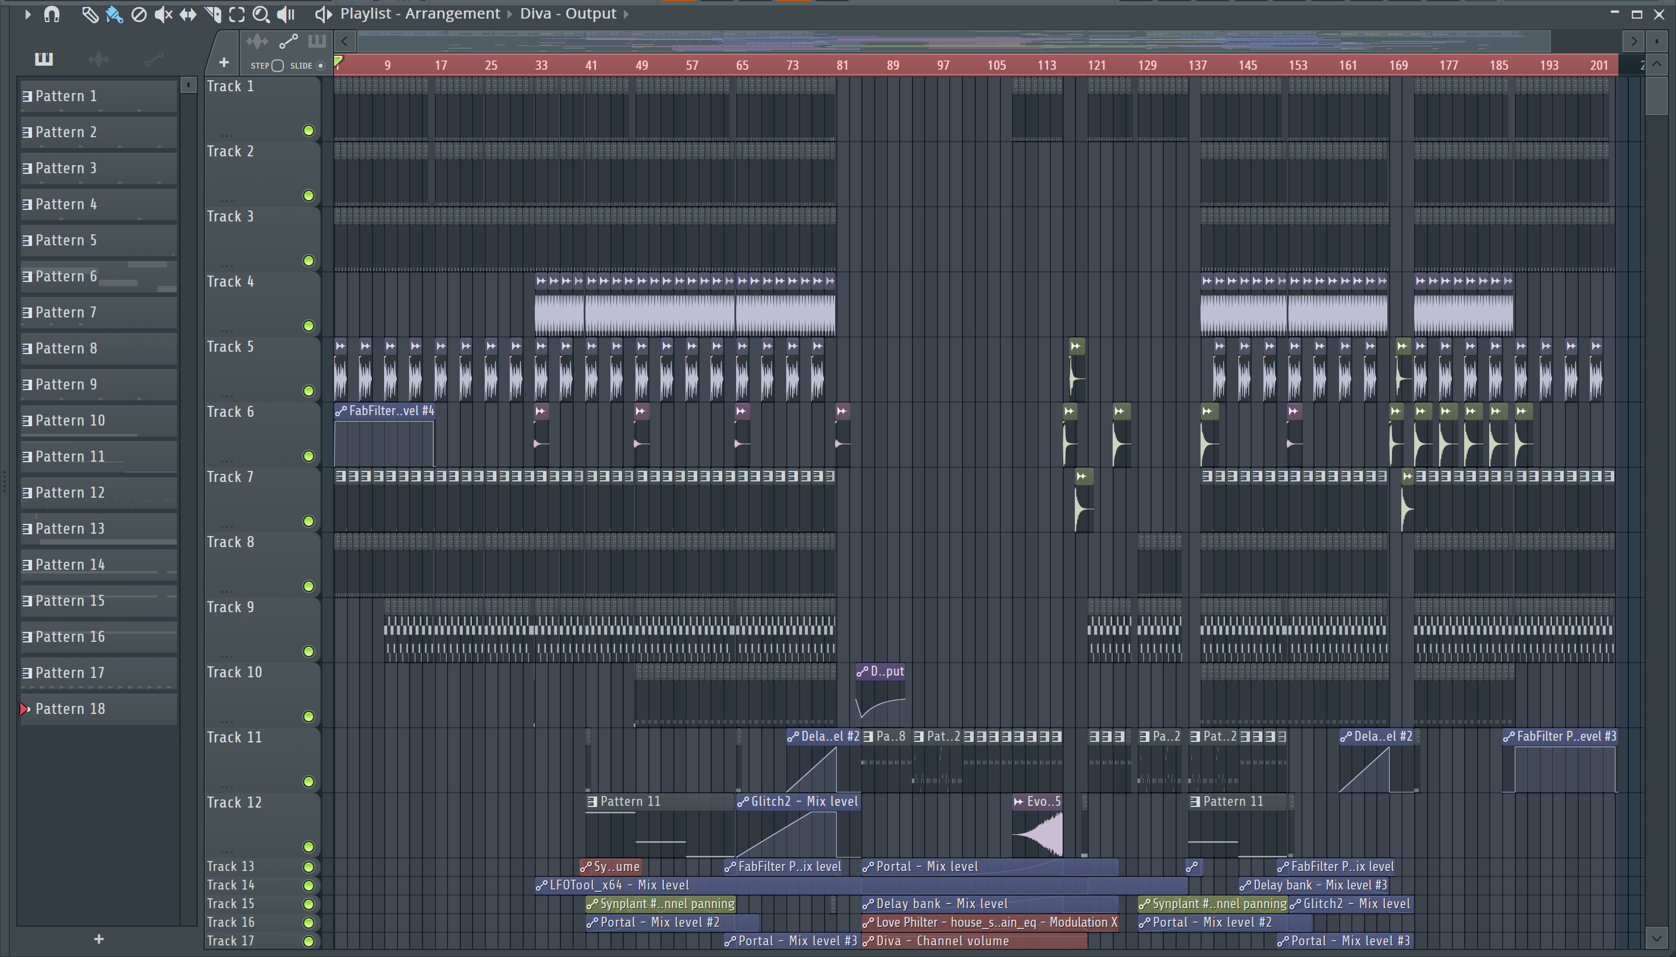Click the small arrow above the picker scrollbar
The image size is (1676, 957).
(x=188, y=85)
